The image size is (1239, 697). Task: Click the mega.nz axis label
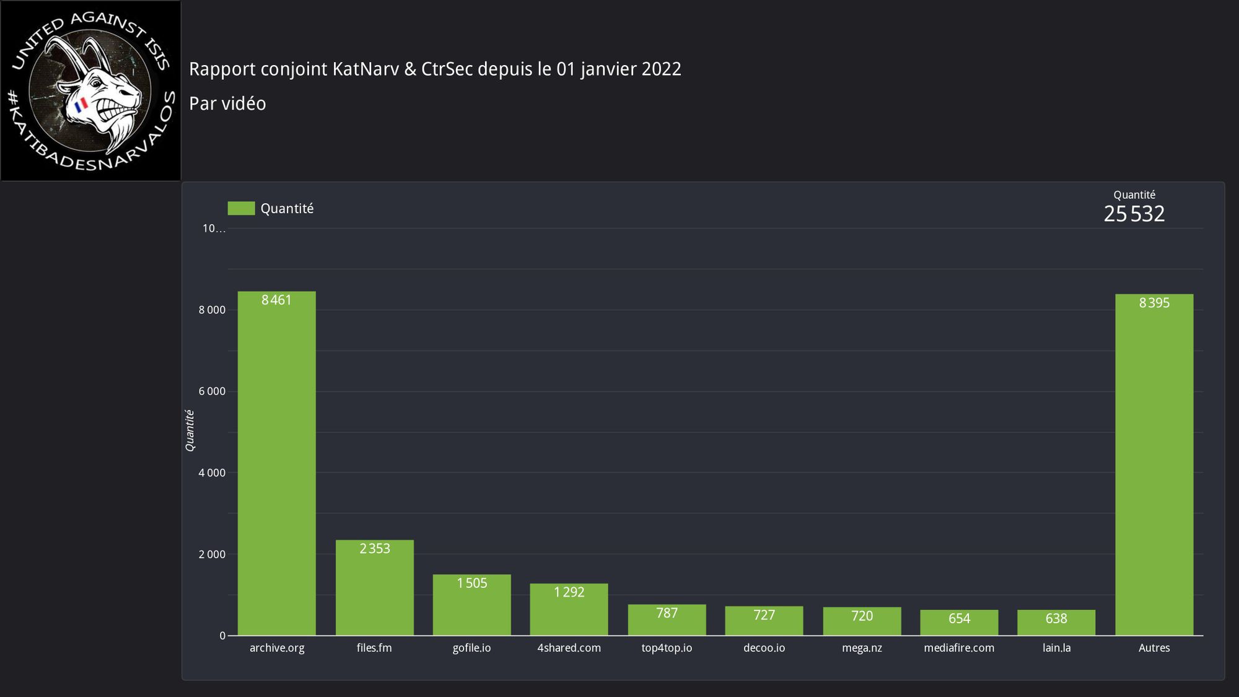(862, 648)
